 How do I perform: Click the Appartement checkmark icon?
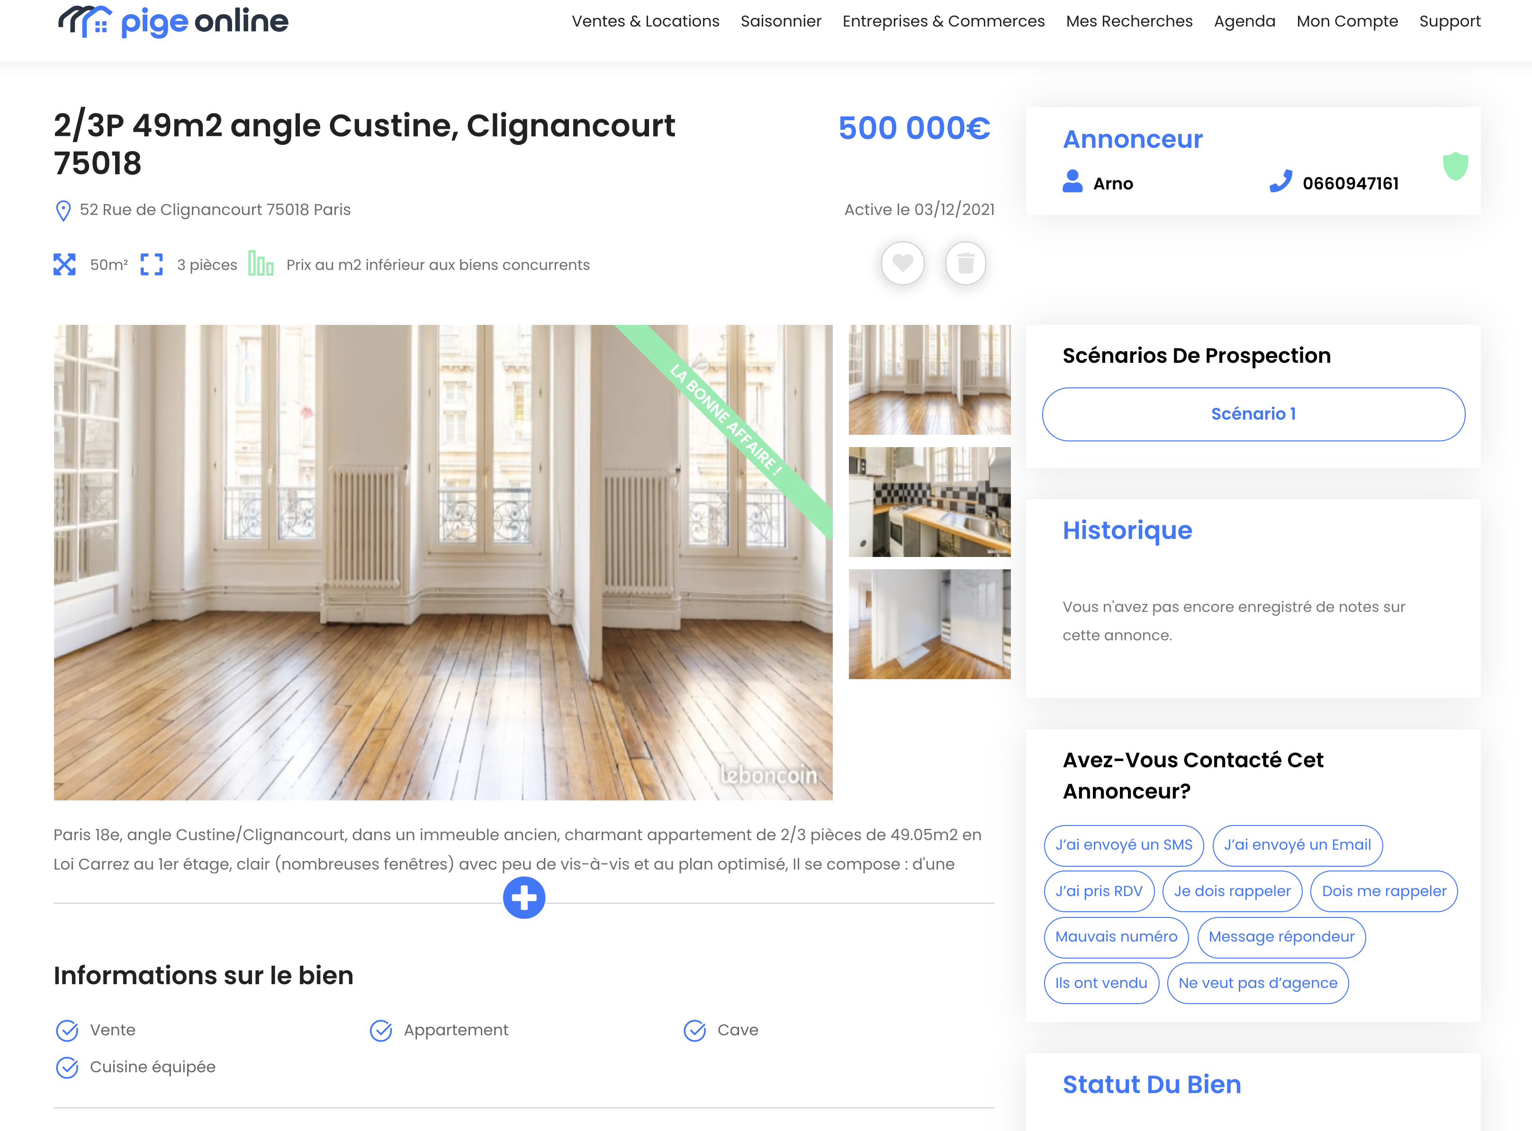381,1031
